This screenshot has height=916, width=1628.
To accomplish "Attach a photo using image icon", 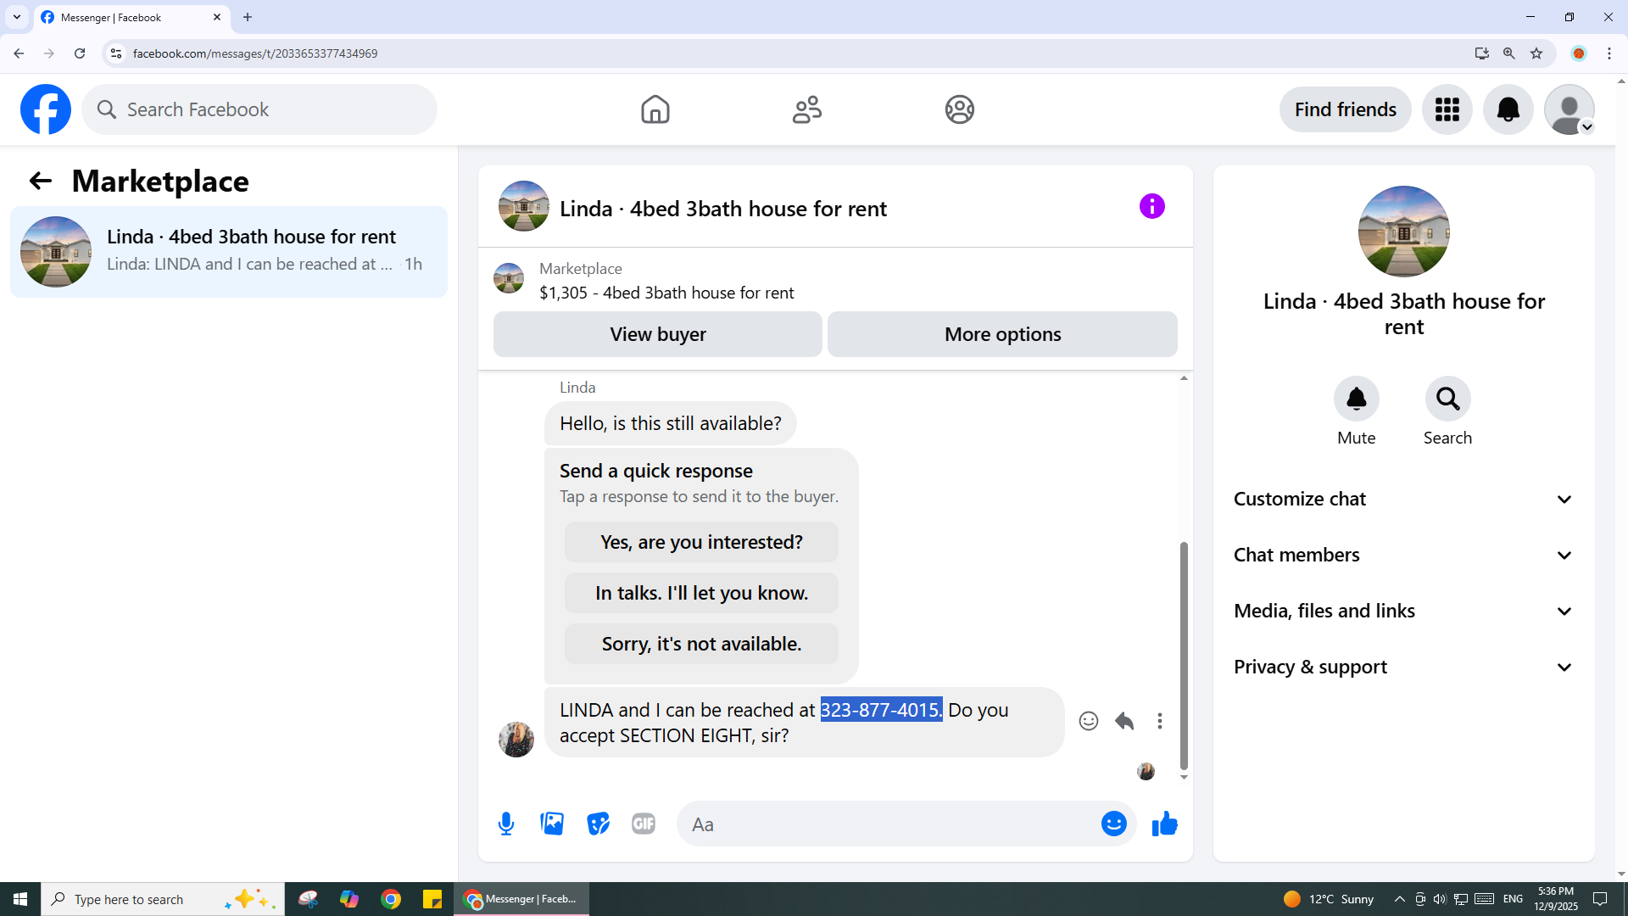I will pos(552,824).
